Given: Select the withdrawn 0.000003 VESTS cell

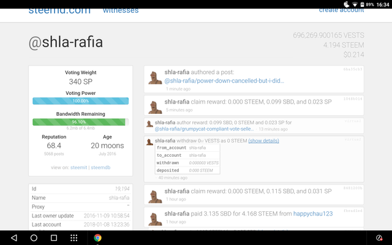Looking at the screenshot, I should click(204, 163).
